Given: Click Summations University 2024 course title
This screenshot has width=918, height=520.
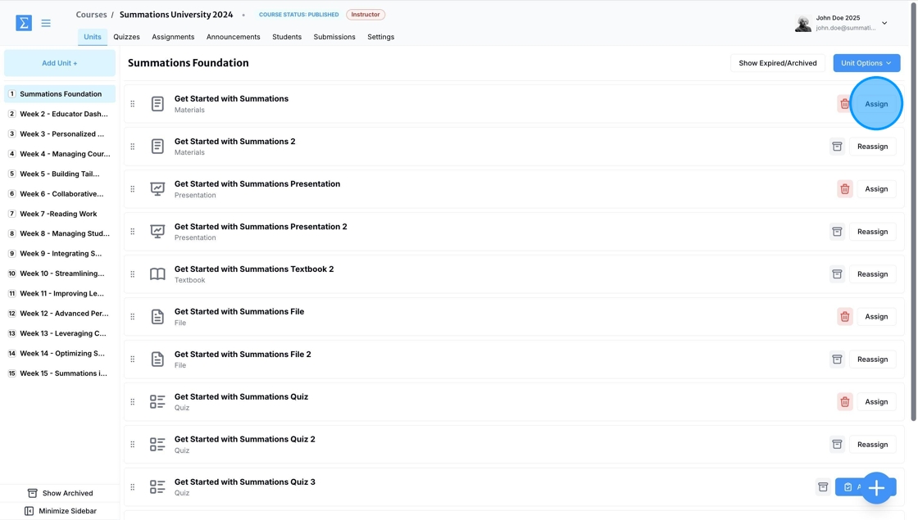Looking at the screenshot, I should 176,15.
